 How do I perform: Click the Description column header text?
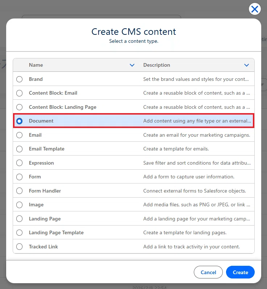click(x=157, y=65)
